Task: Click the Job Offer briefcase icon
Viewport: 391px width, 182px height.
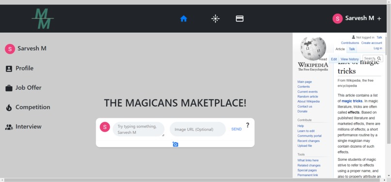Action: point(9,88)
